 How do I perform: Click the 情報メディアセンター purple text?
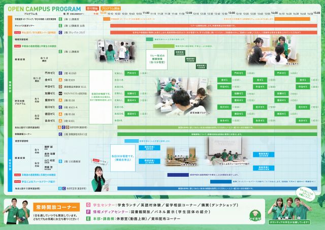click(111, 212)
